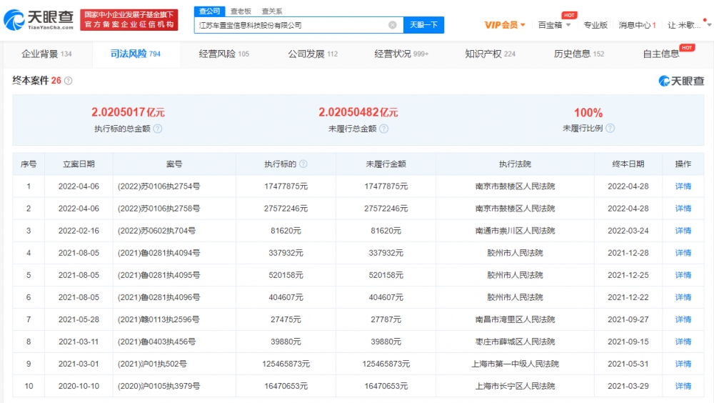
Task: Open the 历史信息 tab
Action: tap(579, 54)
